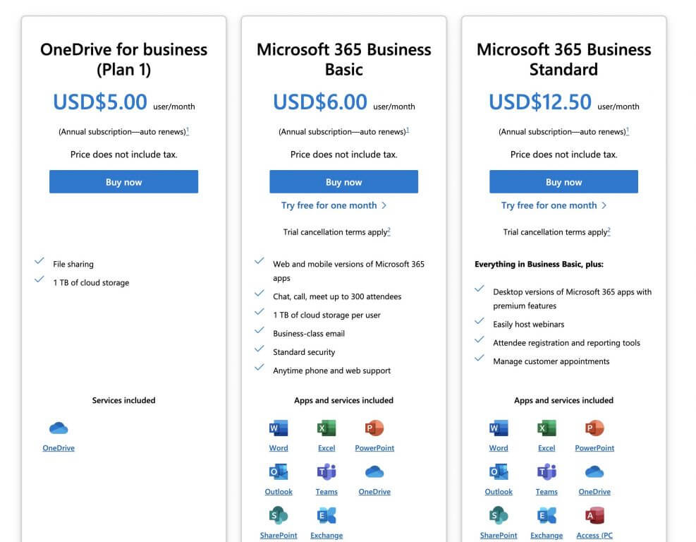Click the Outlook text link in Business Basic
This screenshot has height=542, width=696.
coord(279,492)
